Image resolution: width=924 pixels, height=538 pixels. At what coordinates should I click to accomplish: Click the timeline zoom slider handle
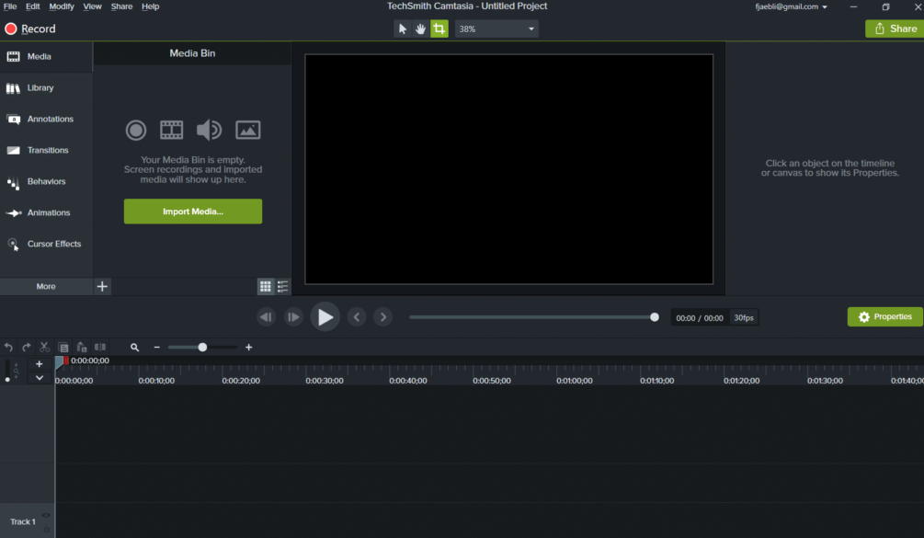202,347
